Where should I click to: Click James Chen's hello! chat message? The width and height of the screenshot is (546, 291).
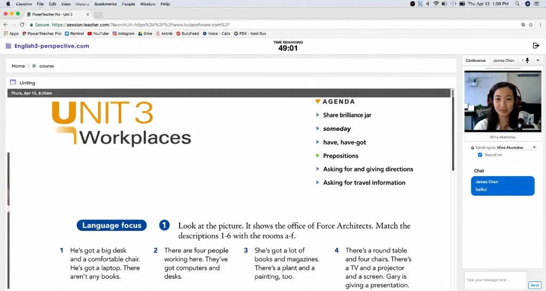click(x=502, y=186)
